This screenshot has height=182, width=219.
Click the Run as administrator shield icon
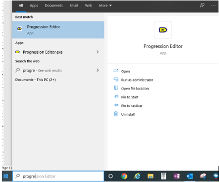pos(116,80)
